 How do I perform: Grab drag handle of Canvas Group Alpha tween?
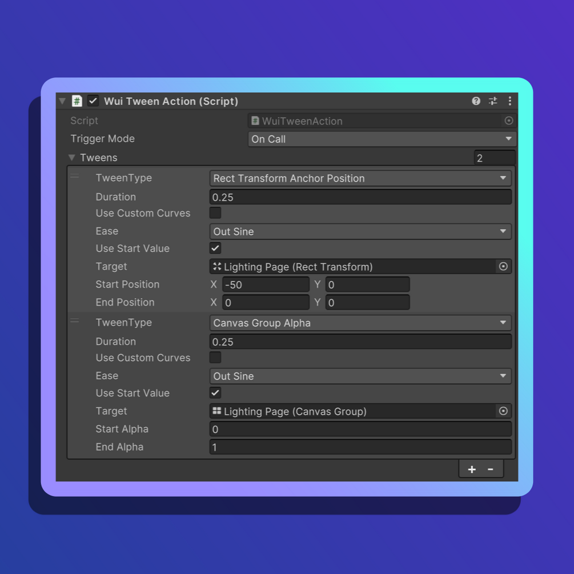point(75,320)
